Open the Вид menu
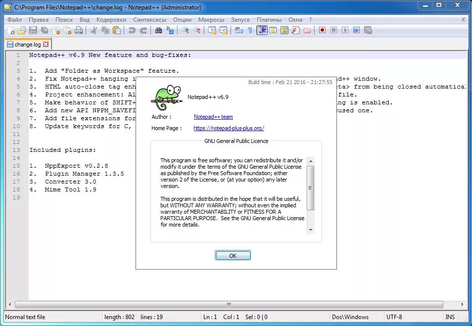The width and height of the screenshot is (472, 326). pyautogui.click(x=85, y=20)
